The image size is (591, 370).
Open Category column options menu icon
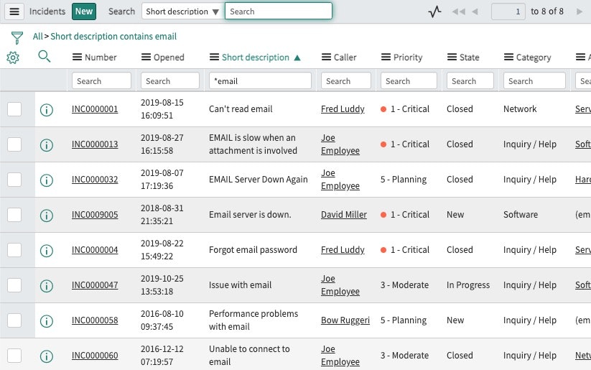pos(508,57)
